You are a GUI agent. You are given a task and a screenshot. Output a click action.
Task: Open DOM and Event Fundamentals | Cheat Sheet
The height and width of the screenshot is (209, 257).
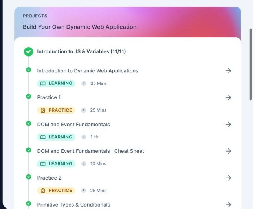pyautogui.click(x=90, y=151)
